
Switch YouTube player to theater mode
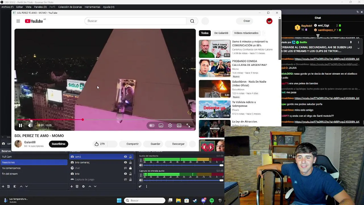pos(179,126)
